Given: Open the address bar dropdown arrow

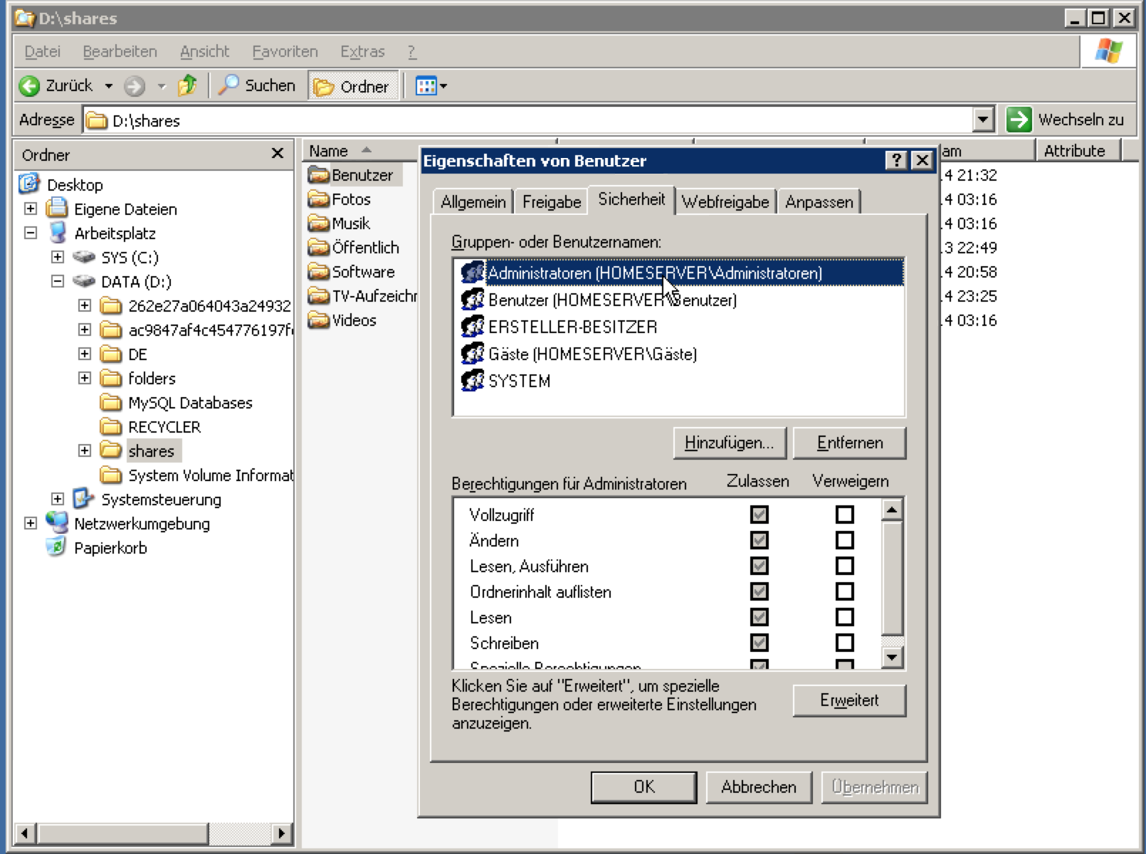Looking at the screenshot, I should (983, 120).
